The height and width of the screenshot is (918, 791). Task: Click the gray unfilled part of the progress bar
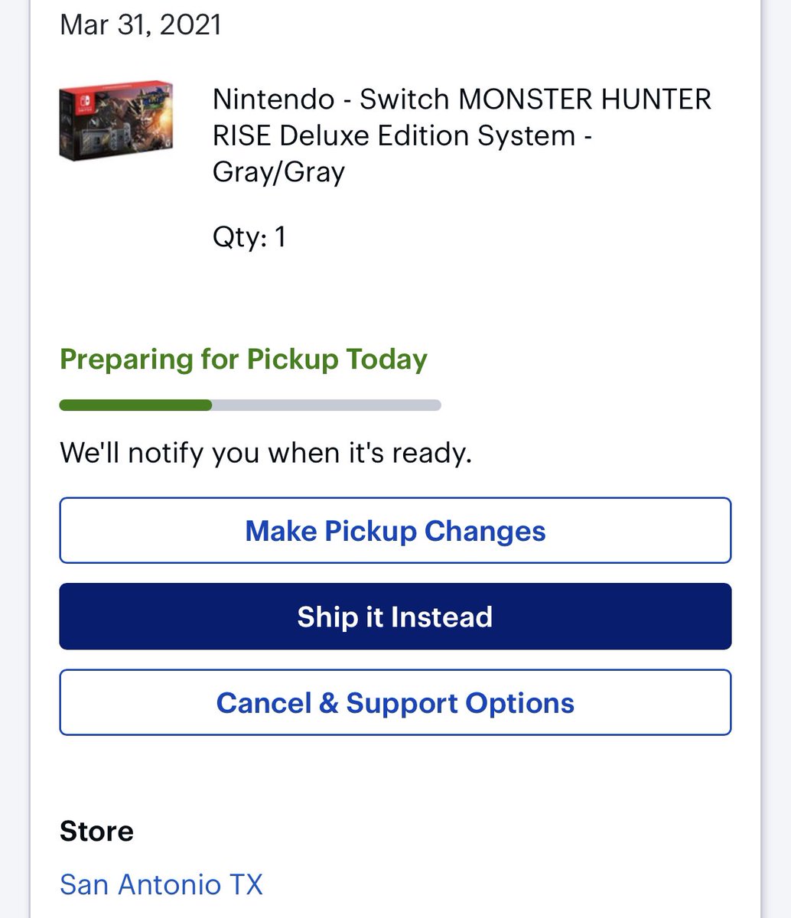click(x=327, y=405)
